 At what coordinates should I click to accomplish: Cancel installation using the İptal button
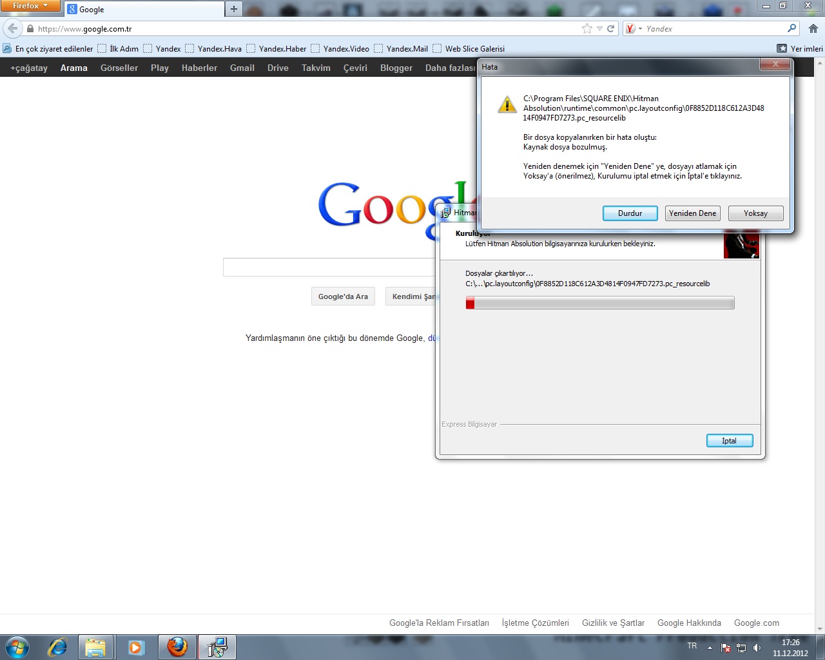(x=729, y=441)
